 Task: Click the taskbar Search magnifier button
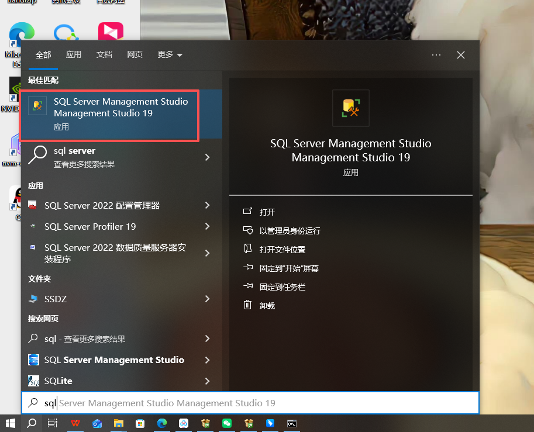point(32,423)
